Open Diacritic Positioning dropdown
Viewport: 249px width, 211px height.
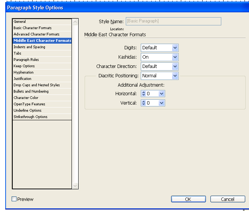tap(175, 76)
